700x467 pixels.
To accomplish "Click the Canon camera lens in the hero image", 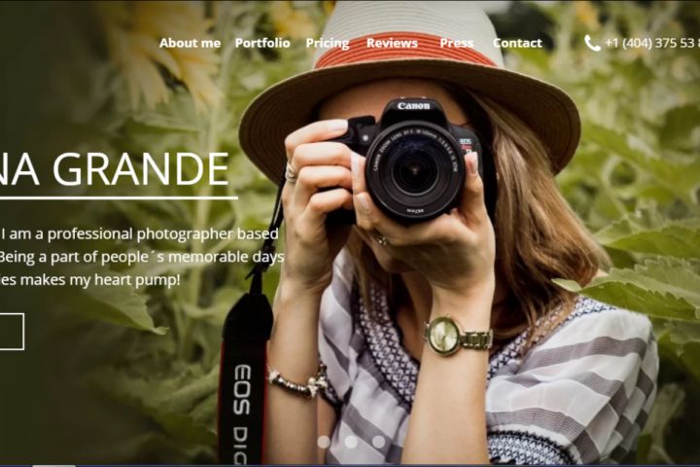I will tap(414, 170).
